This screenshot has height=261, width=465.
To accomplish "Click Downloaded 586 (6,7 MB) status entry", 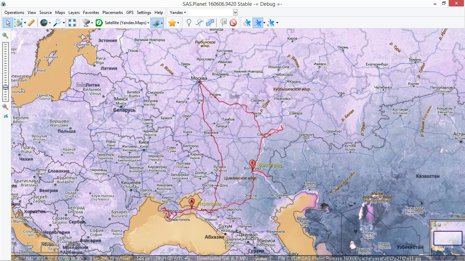I will tap(222, 259).
